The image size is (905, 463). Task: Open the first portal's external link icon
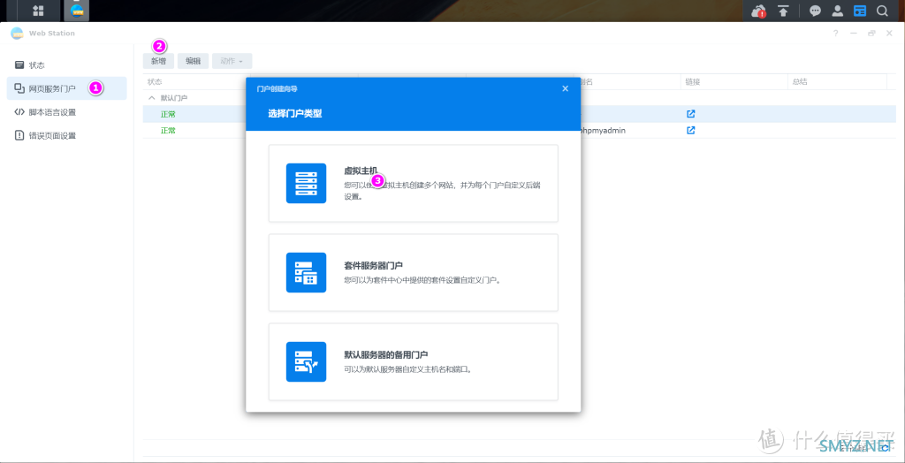click(690, 114)
